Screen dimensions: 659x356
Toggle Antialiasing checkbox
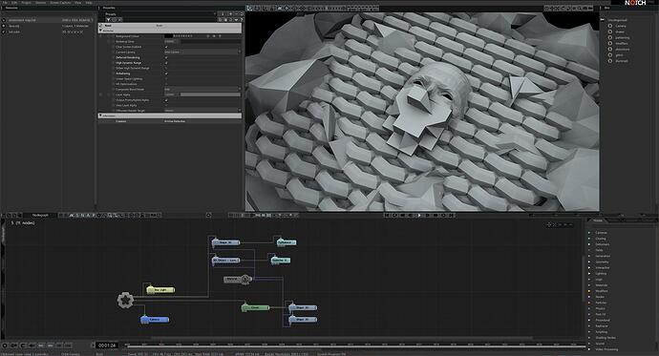pos(166,73)
